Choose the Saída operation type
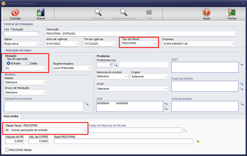This screenshot has height=156, width=247. (x=28, y=63)
